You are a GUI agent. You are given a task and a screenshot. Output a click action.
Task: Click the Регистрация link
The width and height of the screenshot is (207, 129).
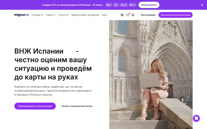pos(148,15)
